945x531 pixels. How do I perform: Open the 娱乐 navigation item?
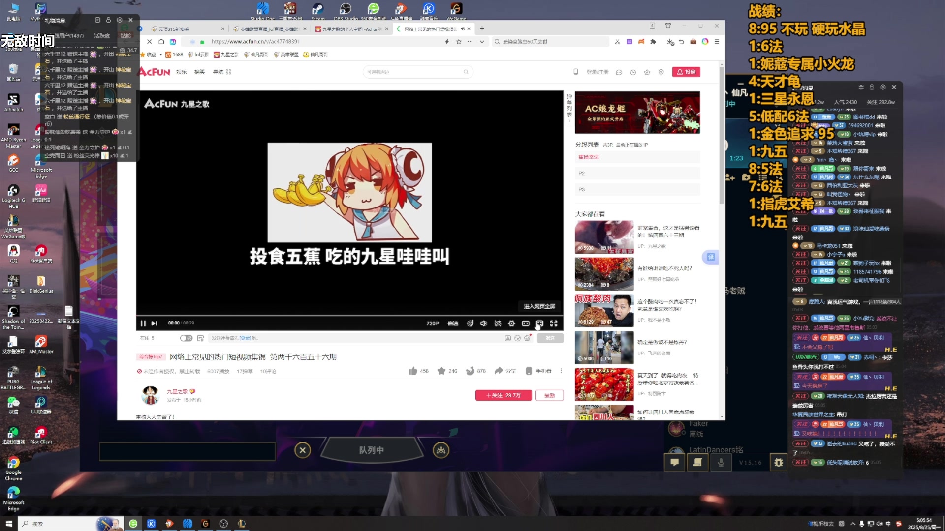pos(182,72)
